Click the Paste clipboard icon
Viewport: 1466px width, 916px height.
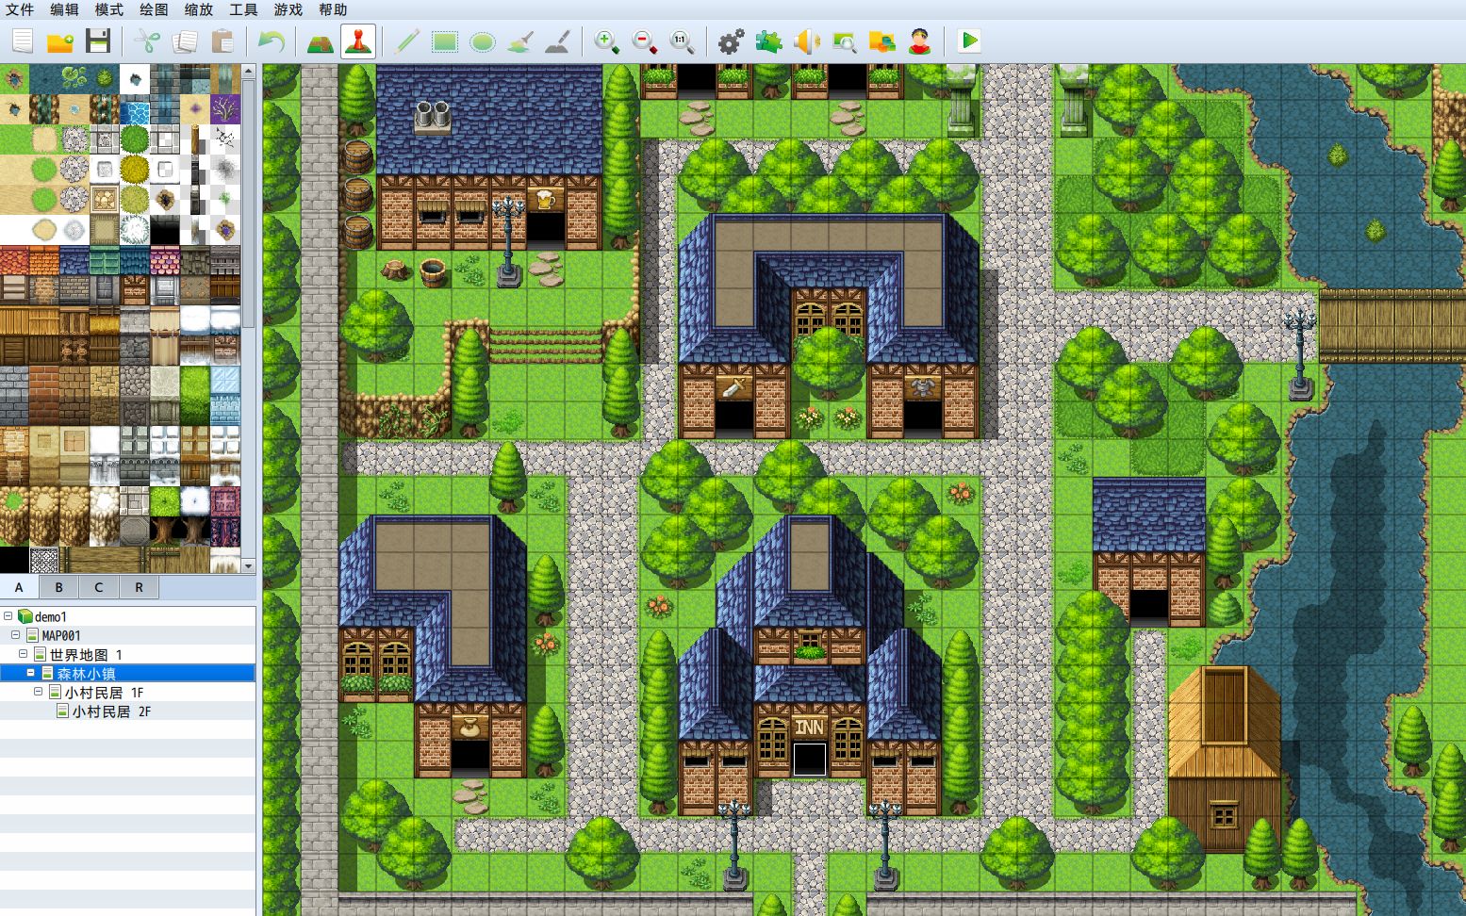click(222, 41)
